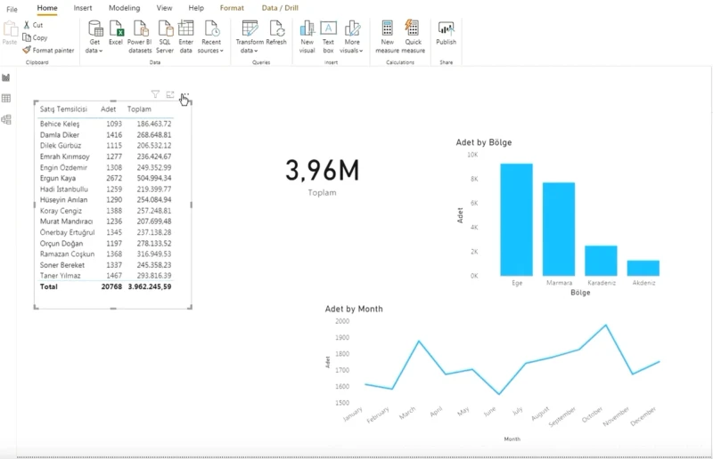
Task: Select the Format painter tool
Action: pos(48,50)
